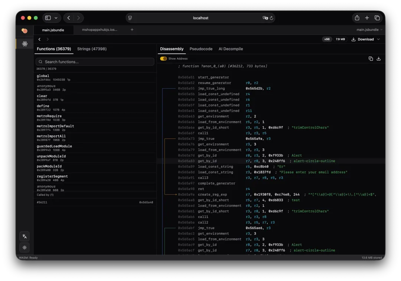Go forward with the app navigation arrow
Image resolution: width=401 pixels, height=281 pixels.
pos(48,39)
